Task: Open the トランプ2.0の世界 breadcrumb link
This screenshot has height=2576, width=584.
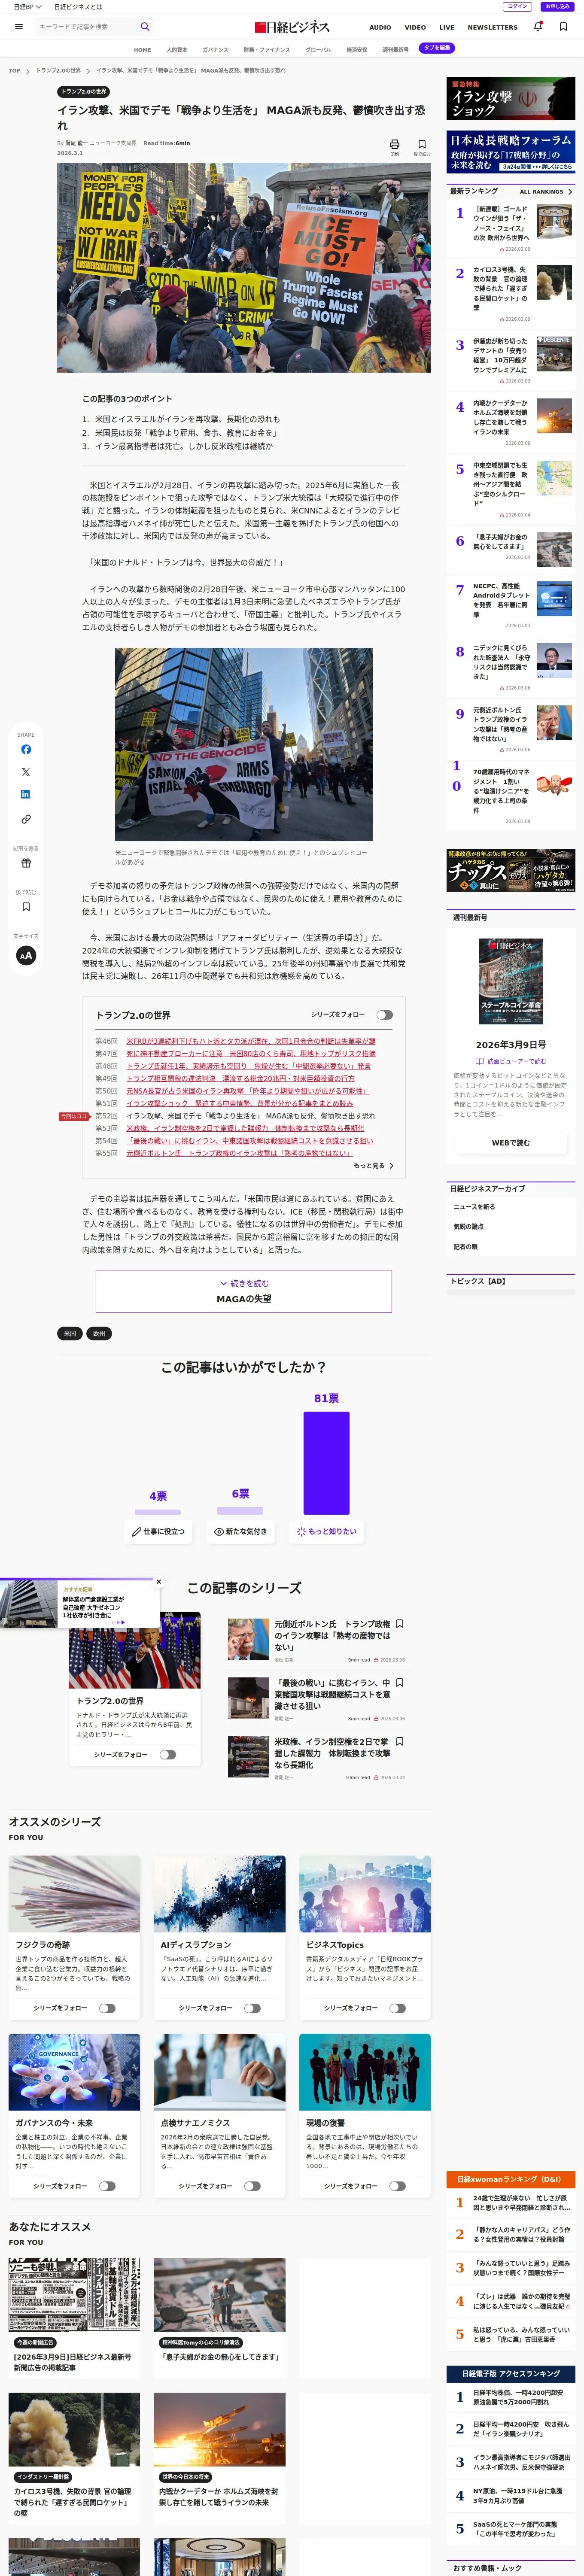Action: point(58,71)
